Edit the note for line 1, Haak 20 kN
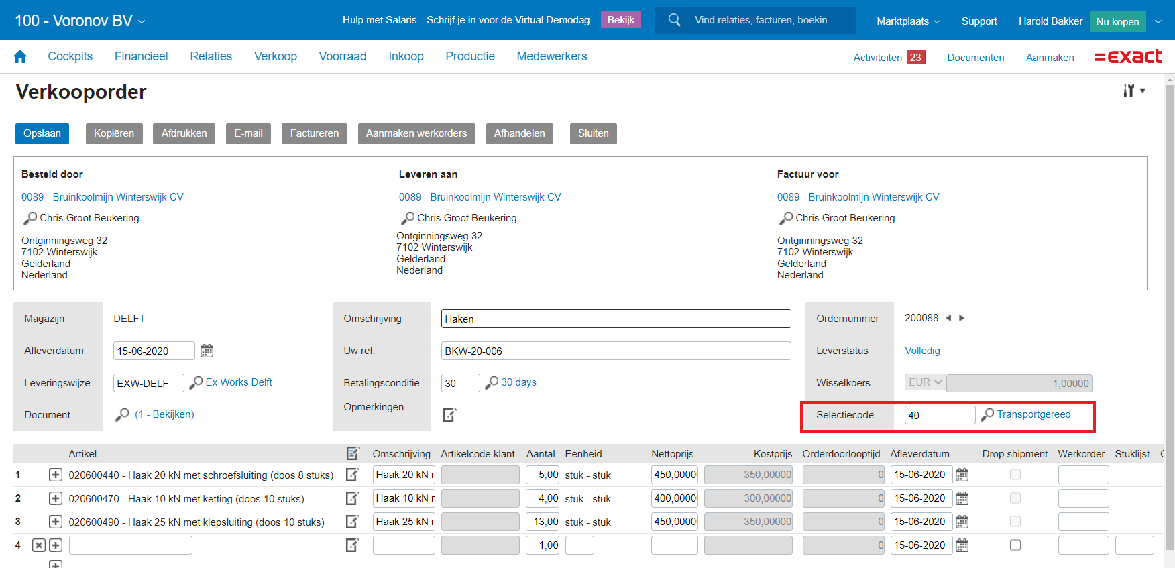The width and height of the screenshot is (1175, 568). (x=352, y=475)
